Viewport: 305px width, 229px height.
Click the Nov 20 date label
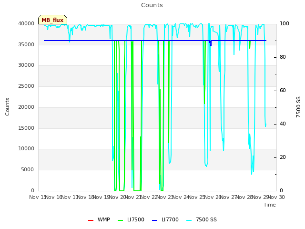118,197
